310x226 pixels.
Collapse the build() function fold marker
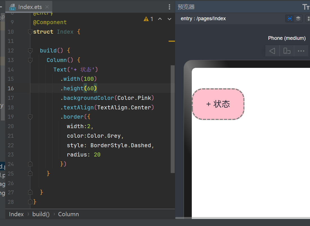[x=30, y=51]
